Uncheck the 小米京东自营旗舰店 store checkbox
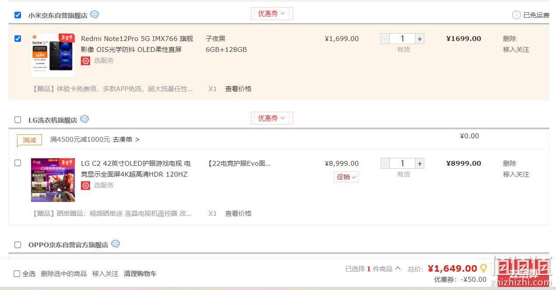 17,15
